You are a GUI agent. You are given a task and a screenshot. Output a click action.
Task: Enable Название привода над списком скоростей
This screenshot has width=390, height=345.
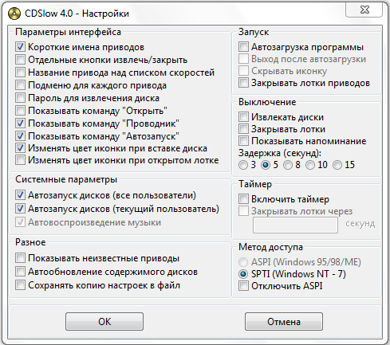pos(20,73)
